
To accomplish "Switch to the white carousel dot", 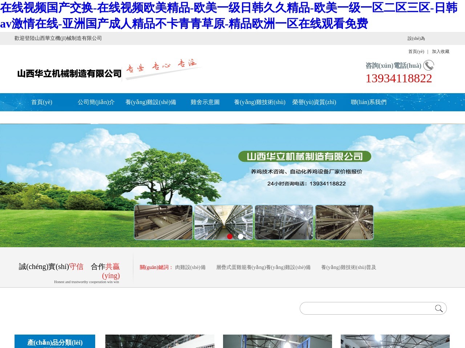I will click(x=240, y=237).
